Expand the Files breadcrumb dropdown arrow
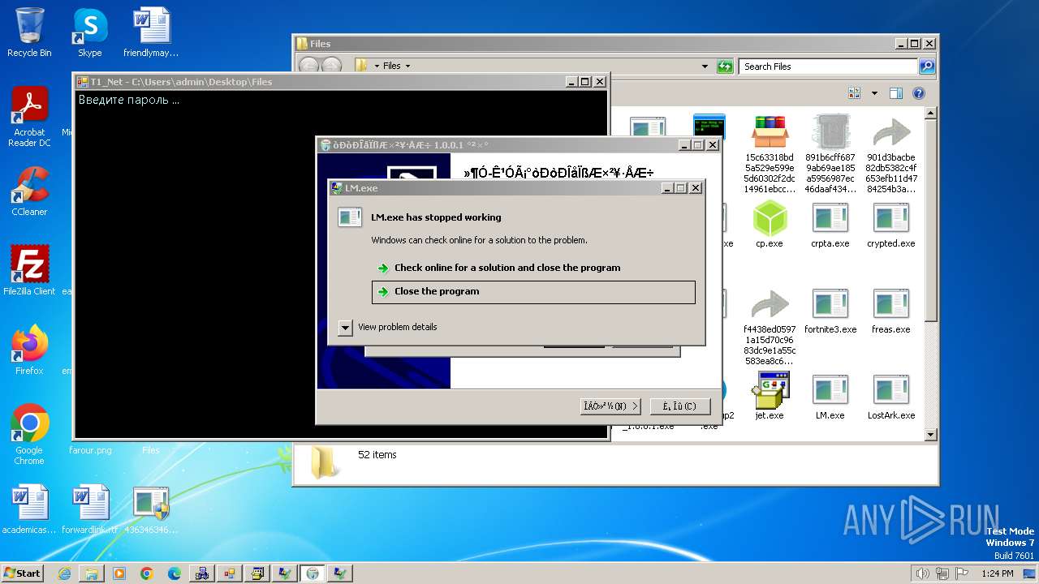This screenshot has height=584, width=1039. click(407, 67)
